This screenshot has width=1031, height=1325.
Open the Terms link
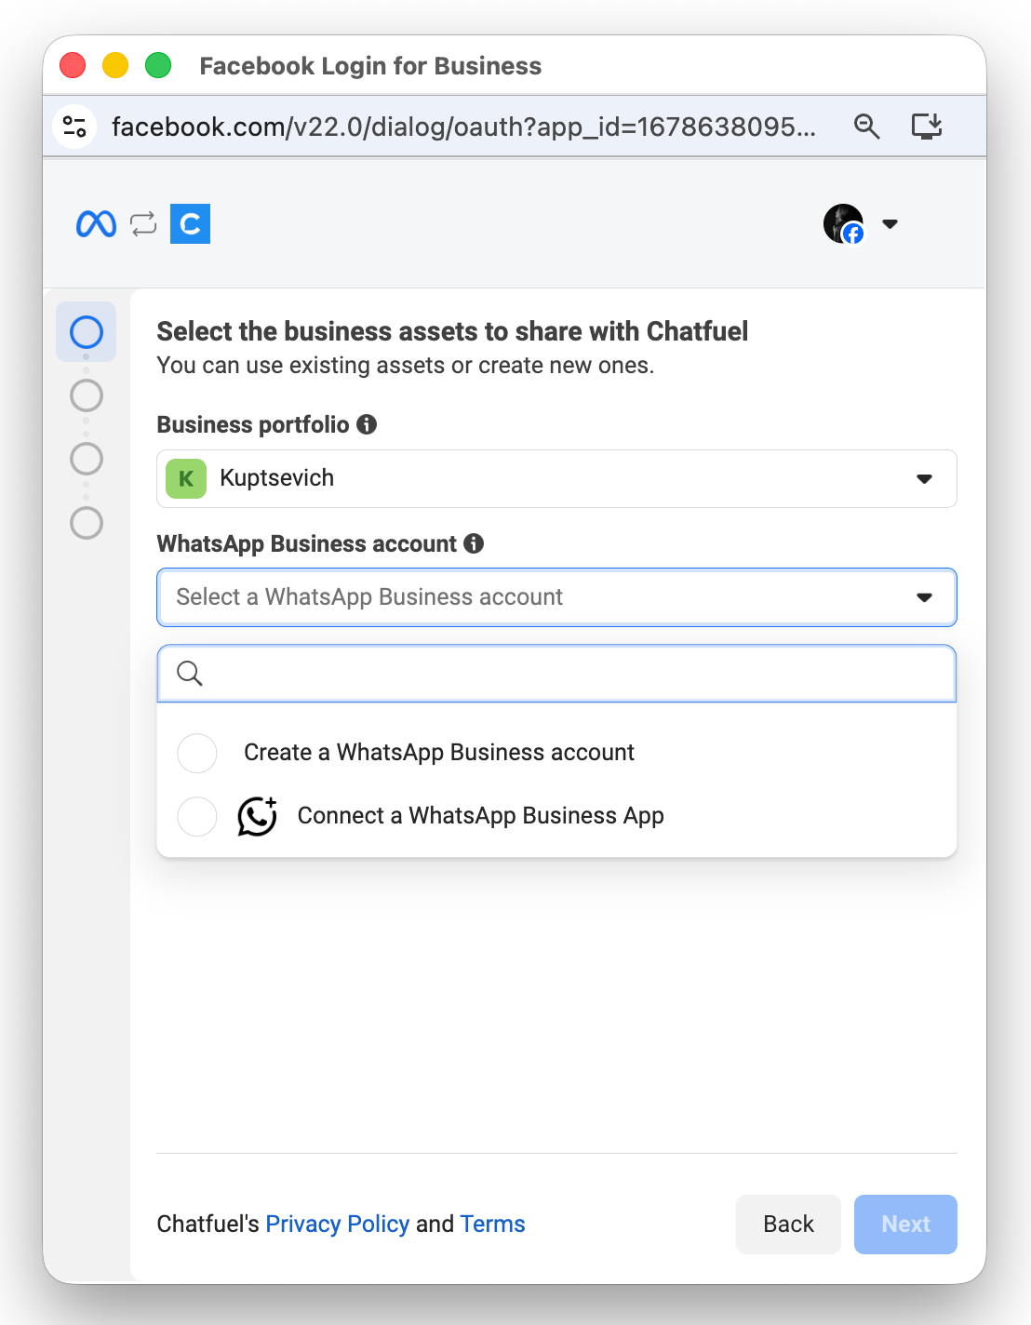click(x=493, y=1224)
